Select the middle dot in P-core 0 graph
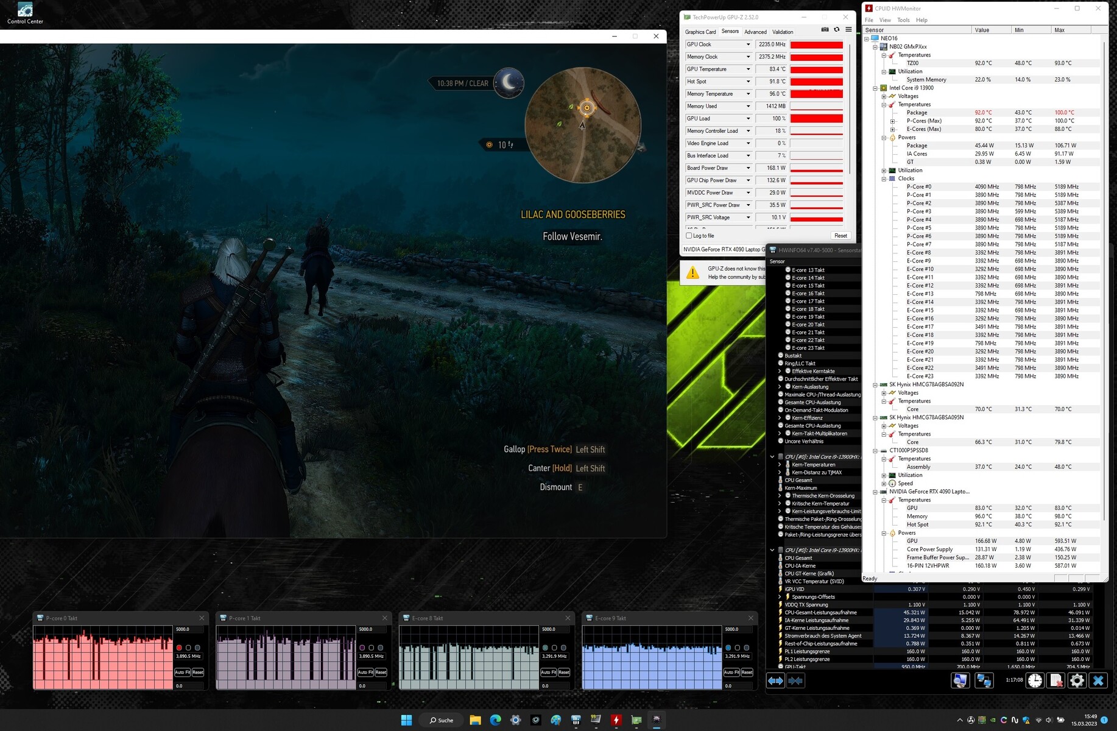 188,648
